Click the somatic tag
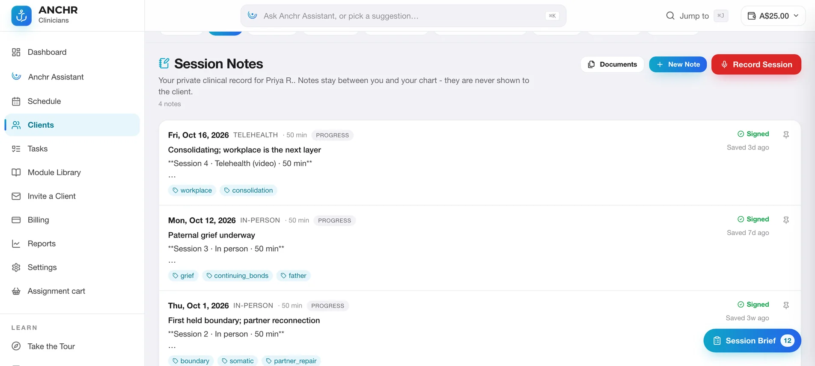The image size is (815, 366). pyautogui.click(x=238, y=361)
